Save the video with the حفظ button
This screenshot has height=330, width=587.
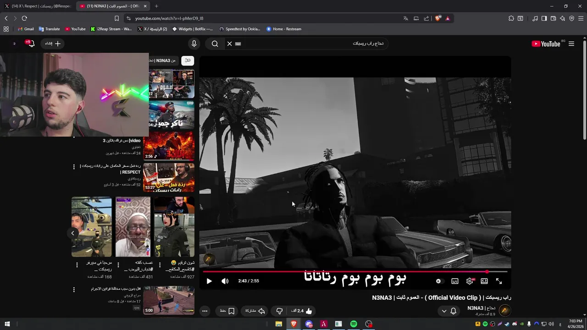227,311
